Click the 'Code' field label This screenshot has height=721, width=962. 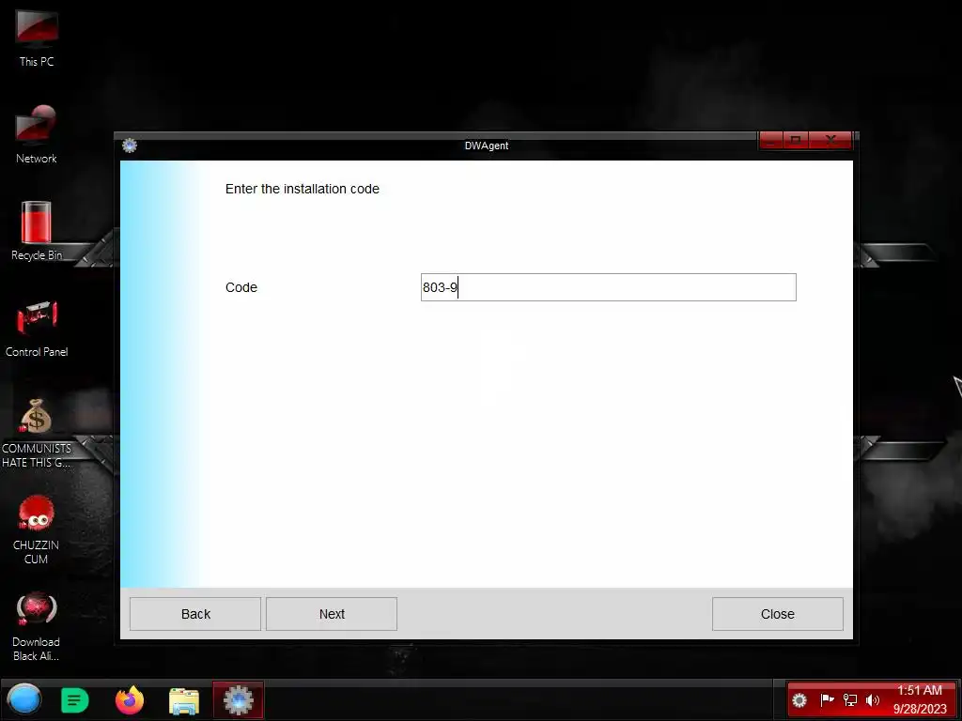click(x=241, y=287)
